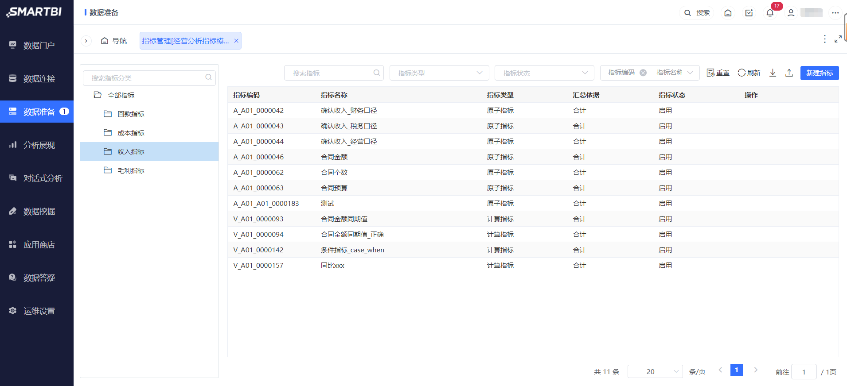This screenshot has width=847, height=386.
Task: Open the user profile icon
Action: tap(791, 13)
